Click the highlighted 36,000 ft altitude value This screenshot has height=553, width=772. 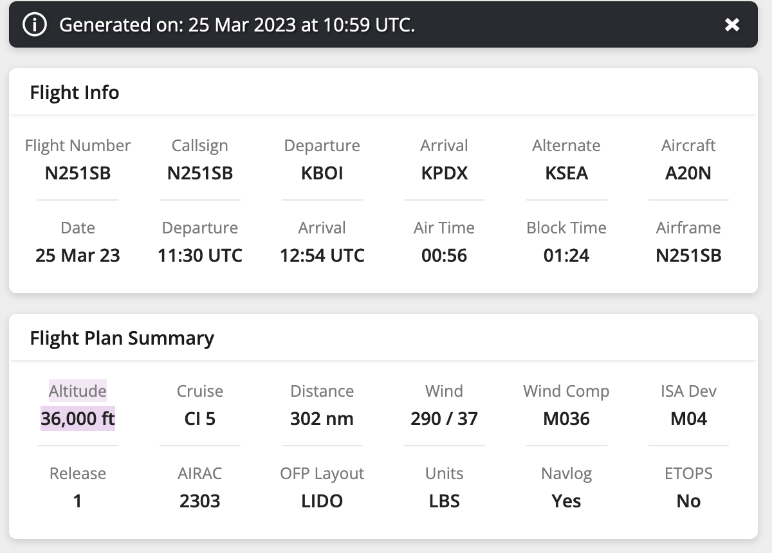78,419
